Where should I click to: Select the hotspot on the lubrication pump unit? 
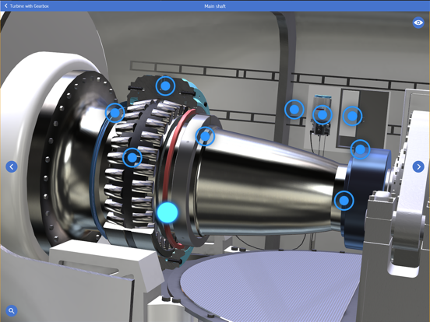(322, 115)
